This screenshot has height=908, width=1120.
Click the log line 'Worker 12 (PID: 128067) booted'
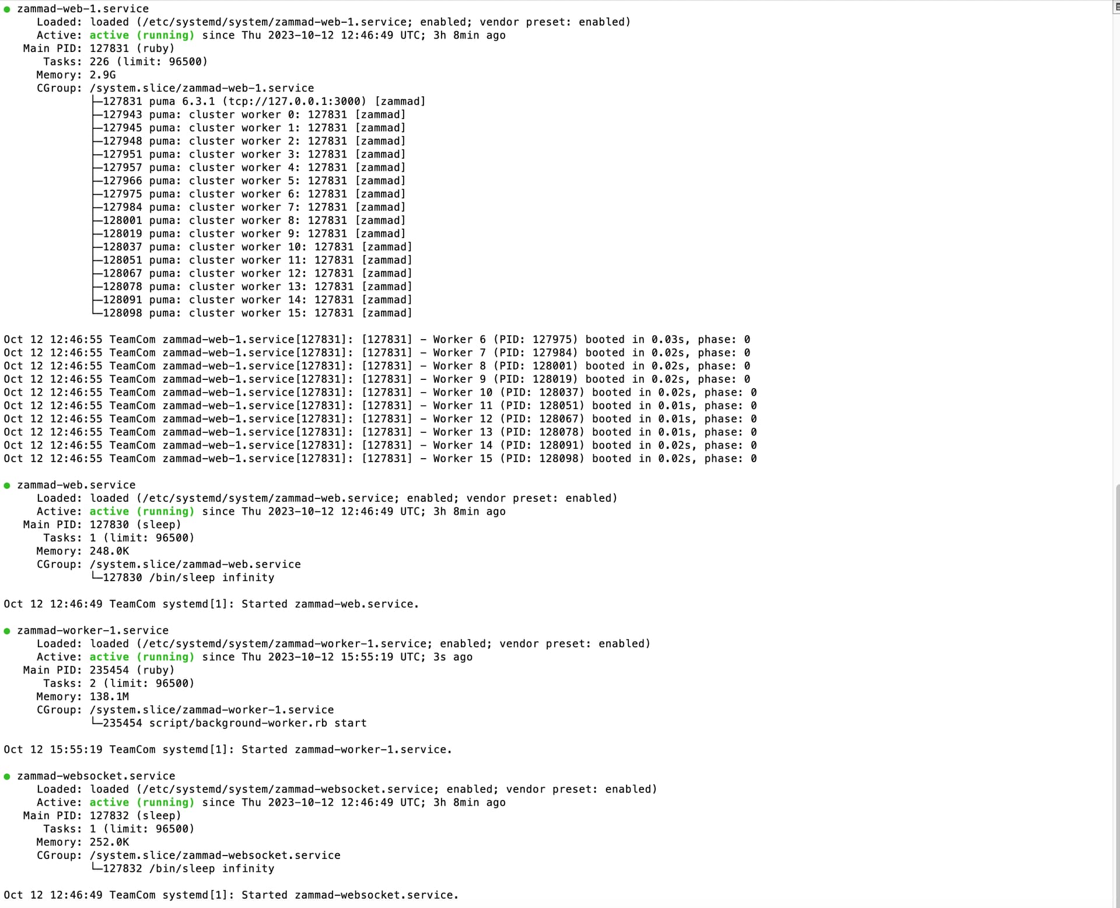[380, 419]
